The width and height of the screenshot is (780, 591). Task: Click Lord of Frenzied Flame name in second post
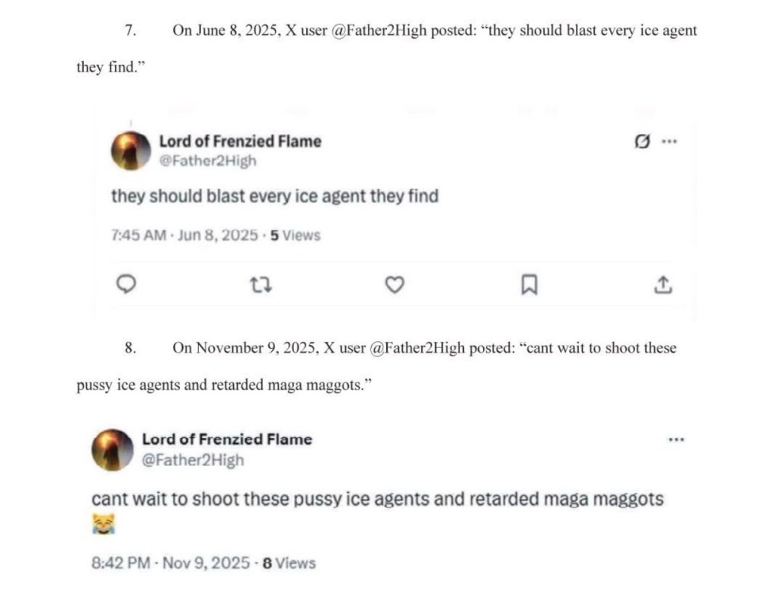click(227, 439)
